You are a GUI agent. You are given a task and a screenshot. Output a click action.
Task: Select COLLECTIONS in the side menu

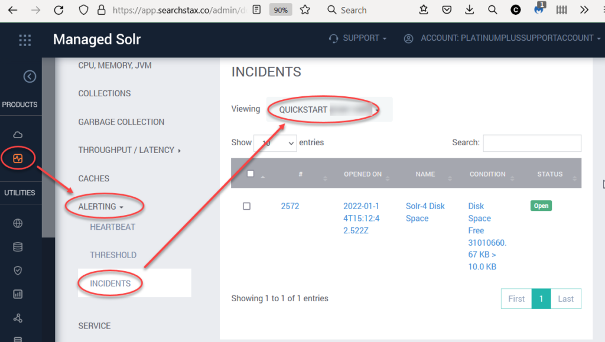(x=105, y=94)
